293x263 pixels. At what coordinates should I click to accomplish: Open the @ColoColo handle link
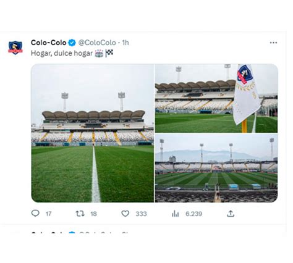coord(97,43)
